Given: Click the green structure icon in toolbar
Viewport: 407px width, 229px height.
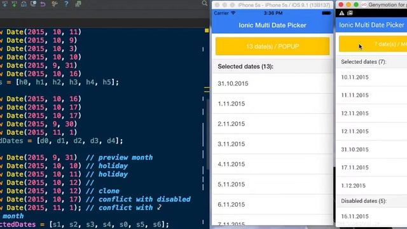Looking at the screenshot, I should point(78,4).
